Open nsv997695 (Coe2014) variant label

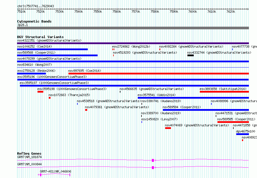click(x=85, y=71)
